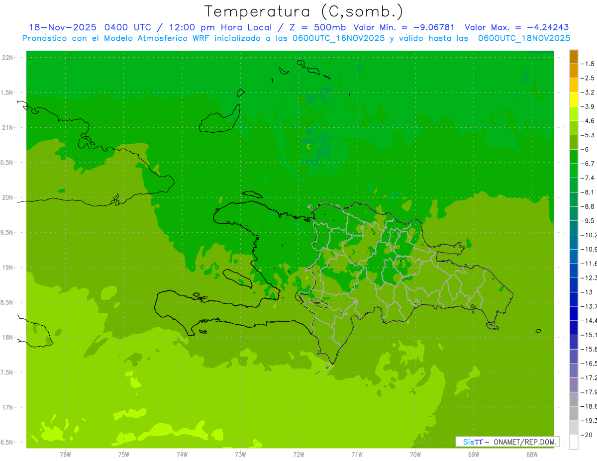Click the colorbar label "-9.5"

pyautogui.click(x=588, y=221)
